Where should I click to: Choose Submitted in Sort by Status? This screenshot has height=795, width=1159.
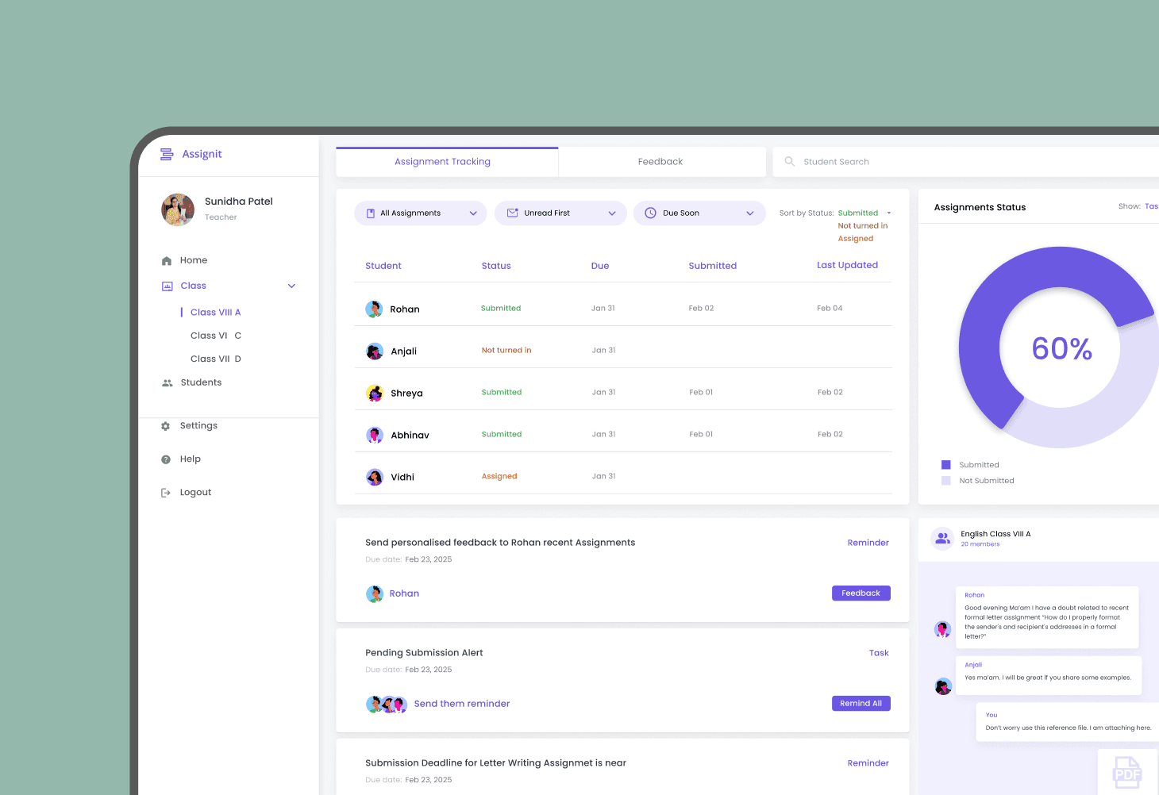(858, 213)
